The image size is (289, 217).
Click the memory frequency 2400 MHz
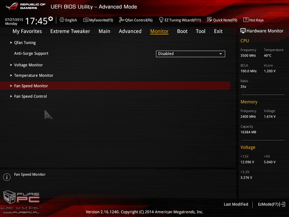(248, 116)
